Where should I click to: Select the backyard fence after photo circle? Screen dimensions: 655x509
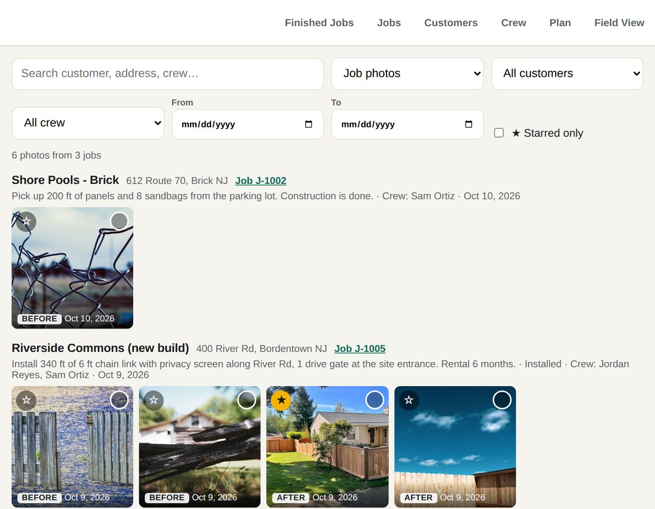374,400
